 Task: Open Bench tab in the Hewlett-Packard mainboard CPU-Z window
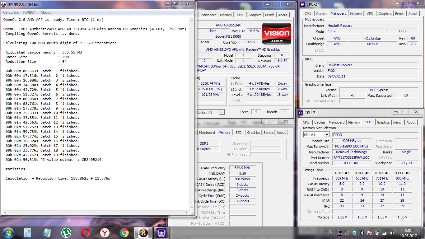coord(399,14)
